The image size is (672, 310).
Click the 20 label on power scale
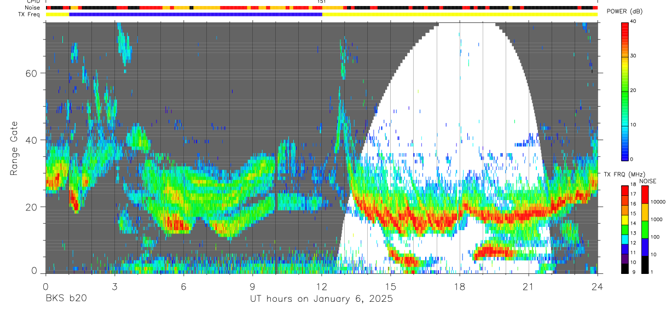632,91
